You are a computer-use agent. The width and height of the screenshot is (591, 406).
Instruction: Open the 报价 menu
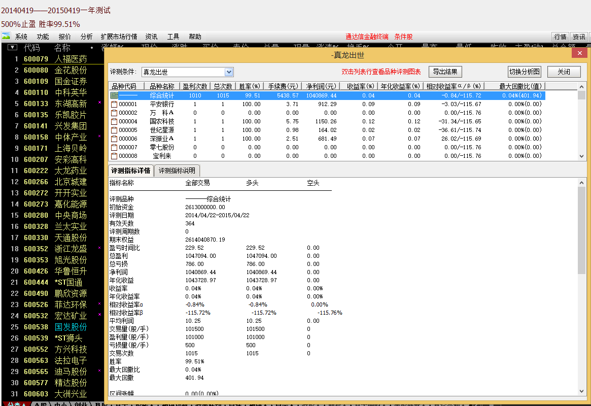tap(65, 37)
